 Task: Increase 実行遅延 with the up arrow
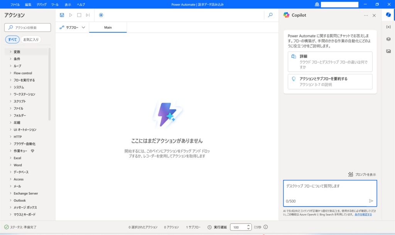point(248,225)
